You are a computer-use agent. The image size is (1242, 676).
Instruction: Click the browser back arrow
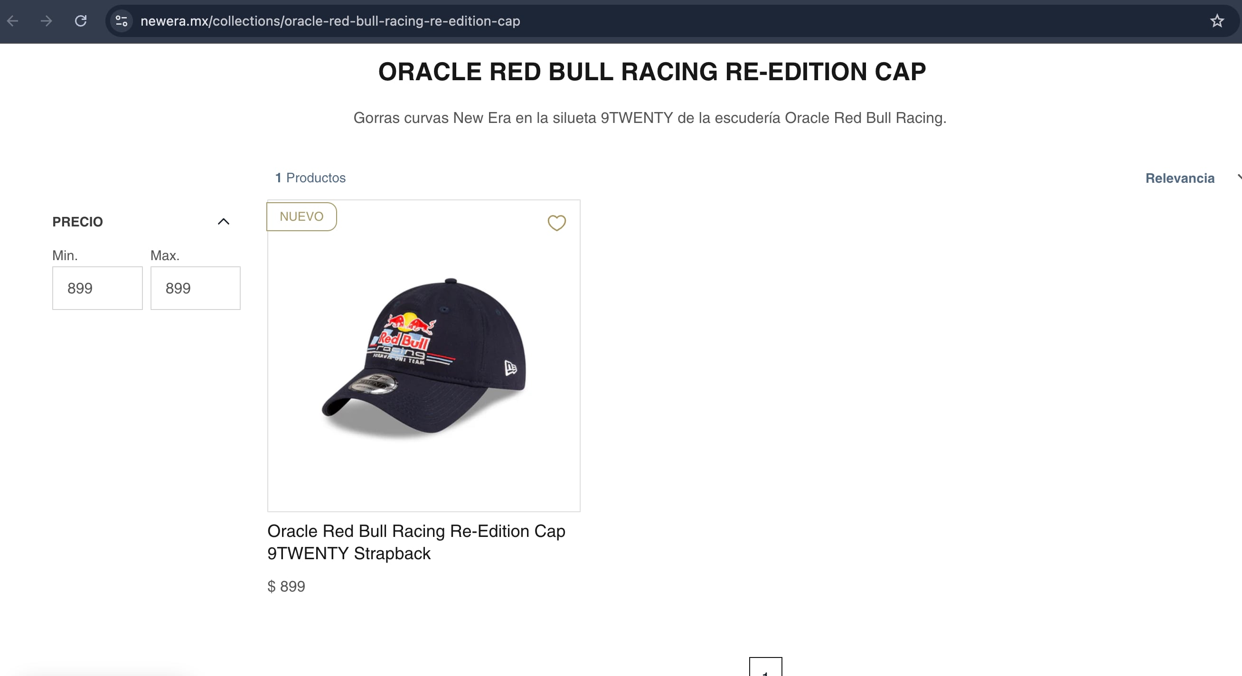[x=13, y=21]
